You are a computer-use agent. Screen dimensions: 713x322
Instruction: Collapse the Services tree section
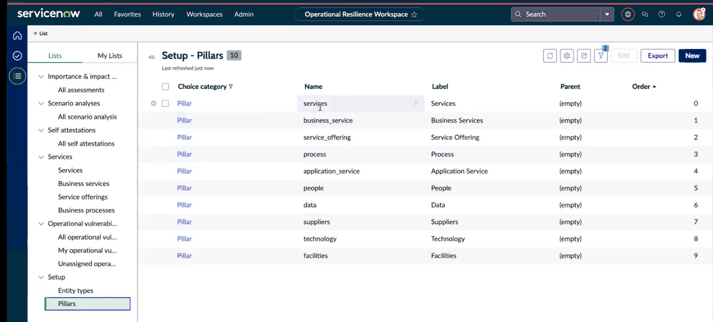click(41, 157)
